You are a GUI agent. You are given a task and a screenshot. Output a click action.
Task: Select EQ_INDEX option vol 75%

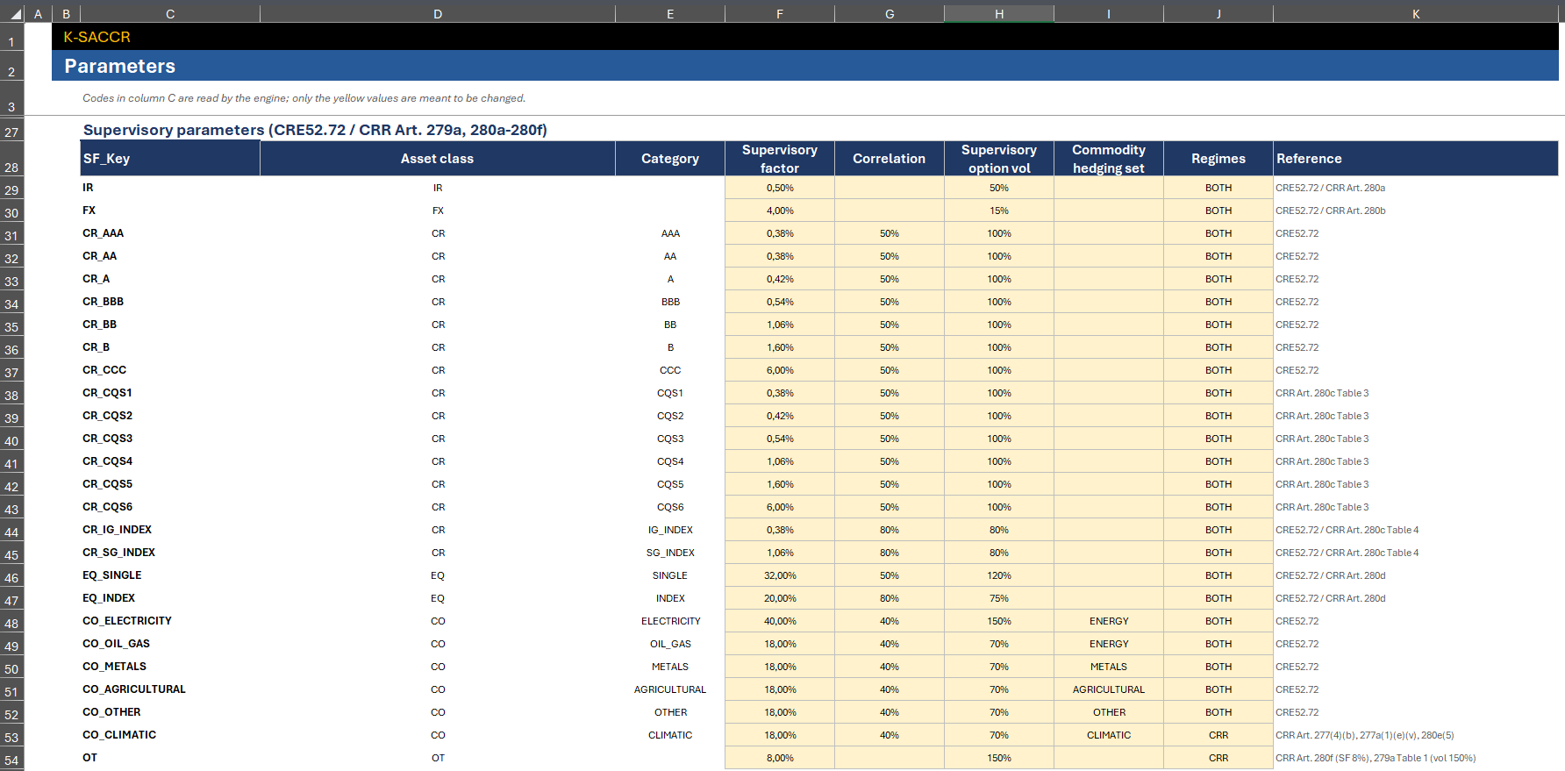[x=999, y=598]
